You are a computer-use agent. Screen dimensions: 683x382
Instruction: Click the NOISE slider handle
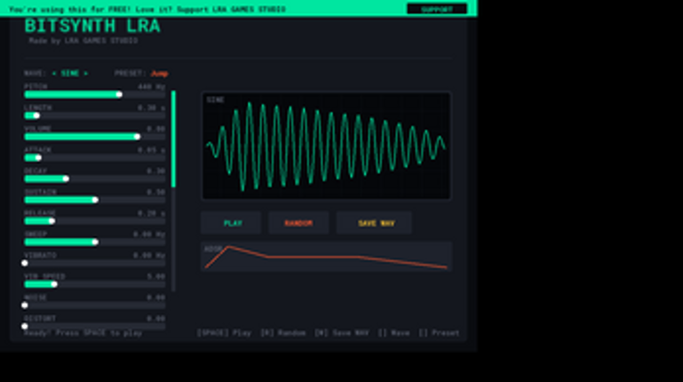(x=25, y=306)
